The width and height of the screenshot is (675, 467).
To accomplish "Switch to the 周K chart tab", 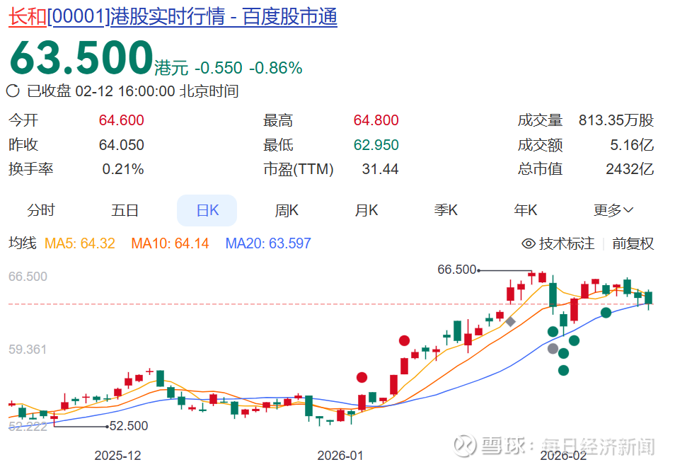I will point(287,210).
